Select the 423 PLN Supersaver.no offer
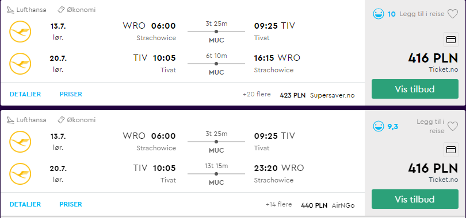Image resolution: width=466 pixels, height=218 pixels. 317,95
